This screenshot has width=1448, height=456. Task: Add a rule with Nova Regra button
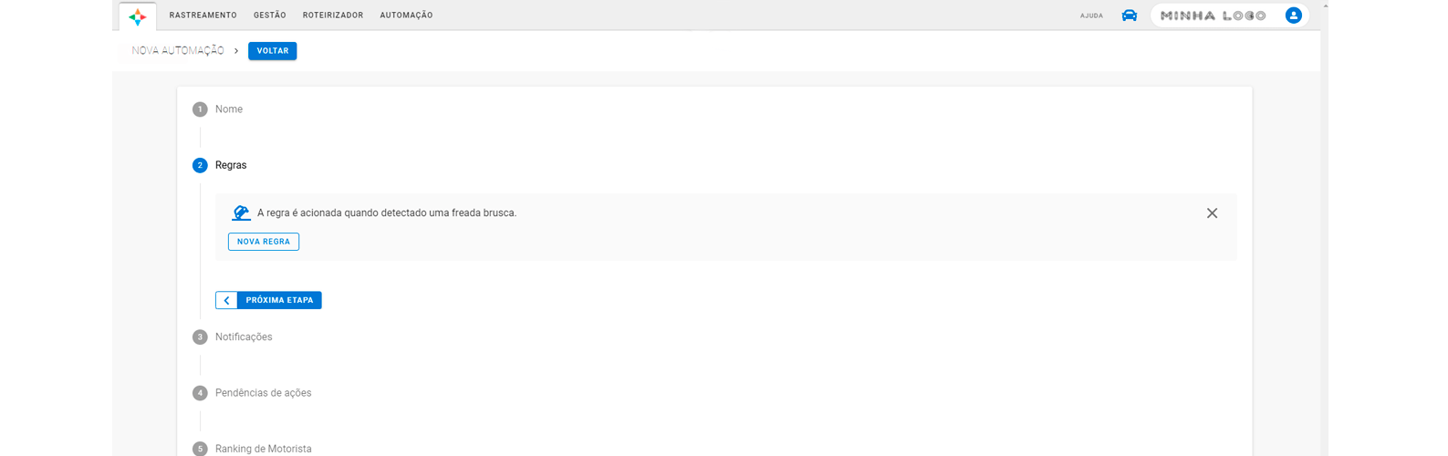click(x=264, y=242)
